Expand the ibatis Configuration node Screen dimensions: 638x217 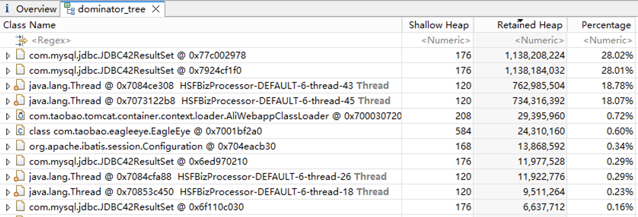click(x=8, y=147)
